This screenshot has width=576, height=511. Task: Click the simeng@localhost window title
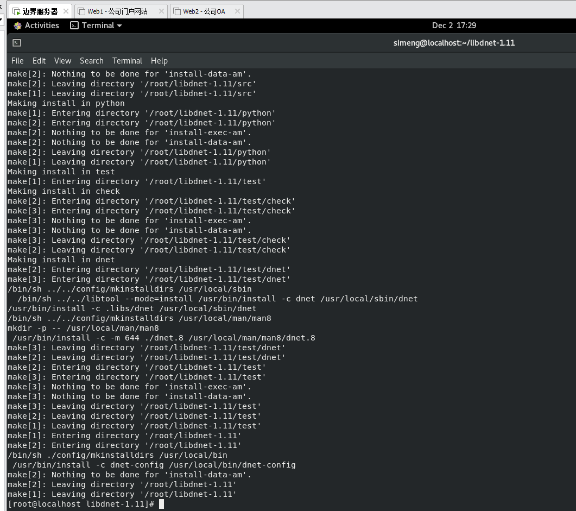(454, 43)
